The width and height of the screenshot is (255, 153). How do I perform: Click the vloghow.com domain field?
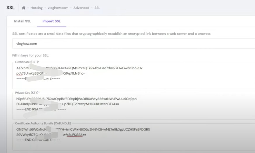[131, 44]
